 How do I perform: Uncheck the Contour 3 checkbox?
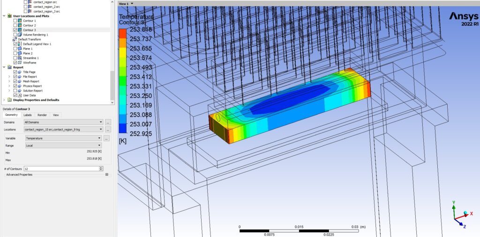coord(15,30)
